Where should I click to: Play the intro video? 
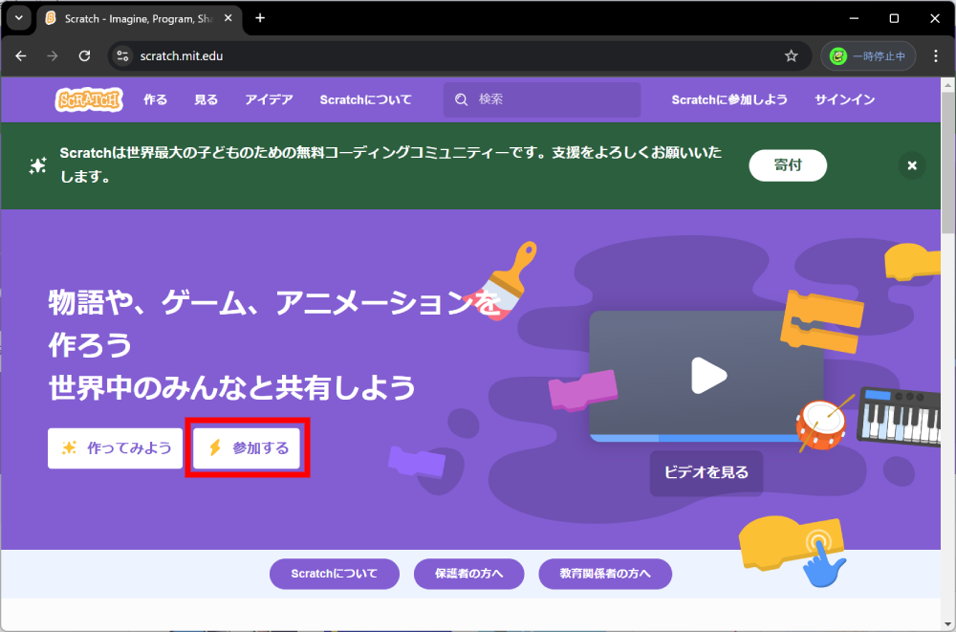click(707, 375)
